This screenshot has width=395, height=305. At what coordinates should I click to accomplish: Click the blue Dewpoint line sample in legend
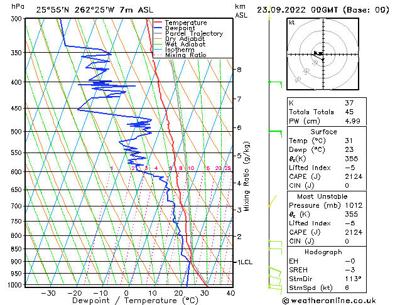pyautogui.click(x=158, y=28)
